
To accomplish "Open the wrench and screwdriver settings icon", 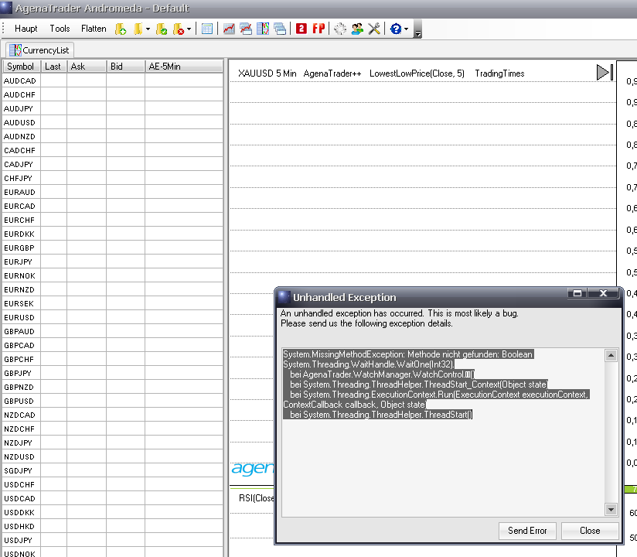I will (x=374, y=29).
